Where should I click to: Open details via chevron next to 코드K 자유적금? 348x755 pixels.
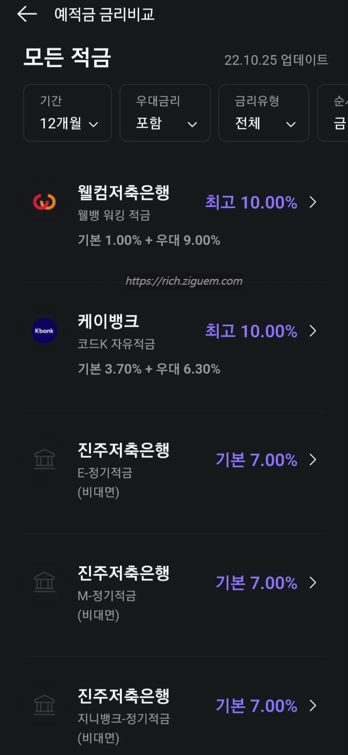[313, 331]
